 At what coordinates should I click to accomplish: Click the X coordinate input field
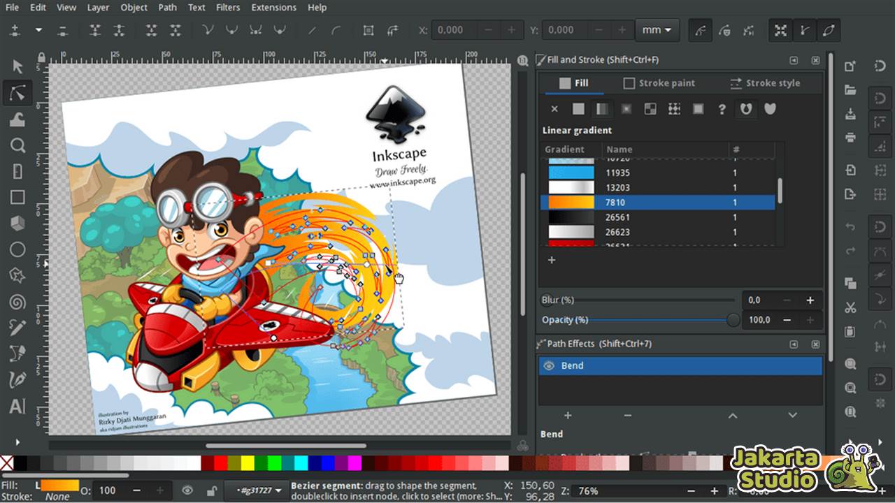(x=454, y=30)
